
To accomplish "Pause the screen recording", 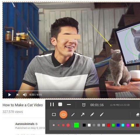I will (52, 105).
